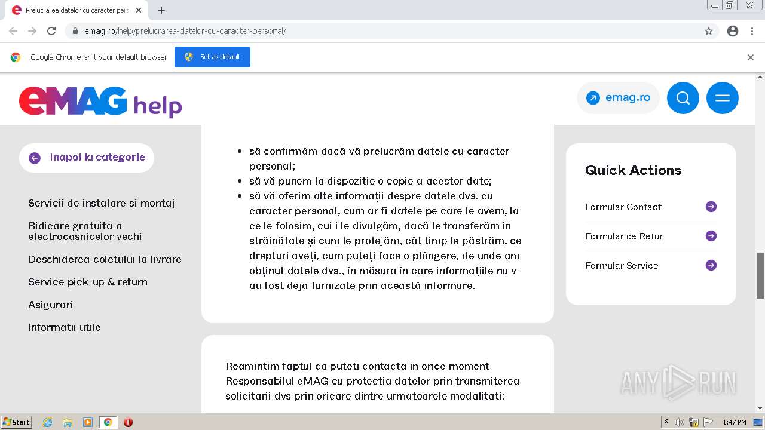Click the address bar URL

pos(185,31)
